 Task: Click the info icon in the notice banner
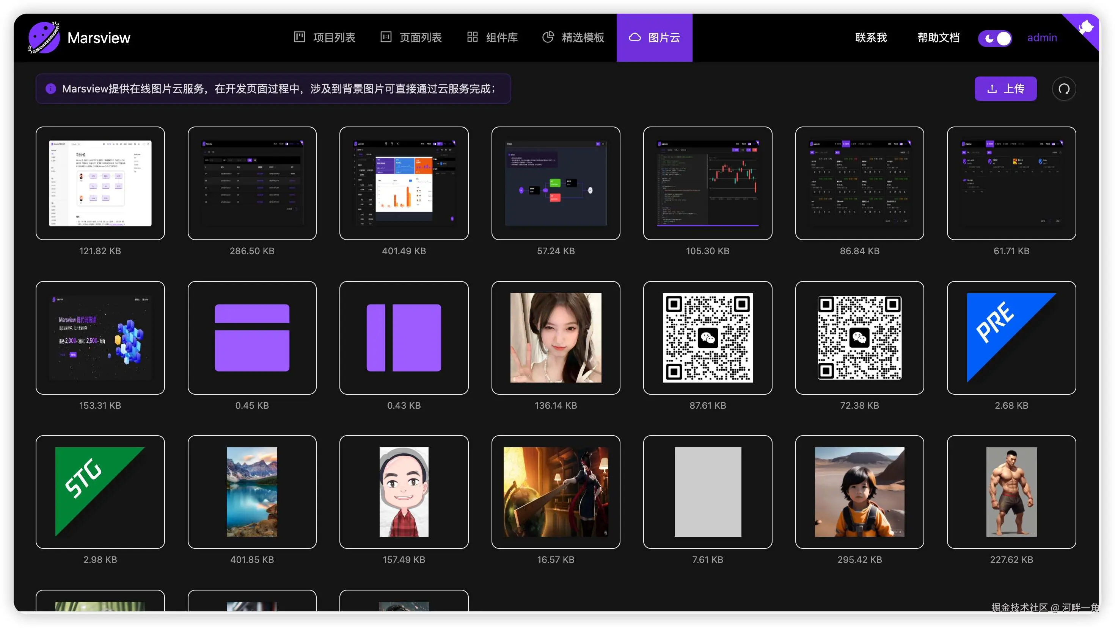coord(51,89)
